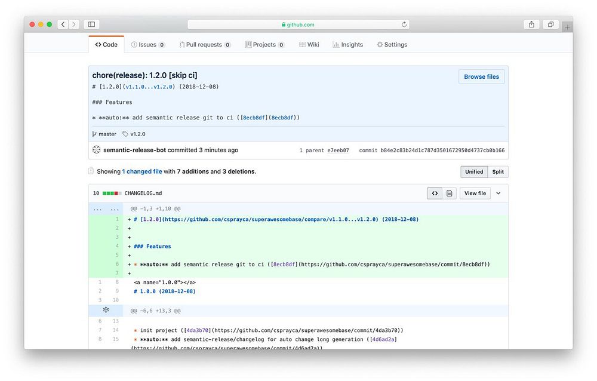Click the Browse files button

(x=481, y=76)
